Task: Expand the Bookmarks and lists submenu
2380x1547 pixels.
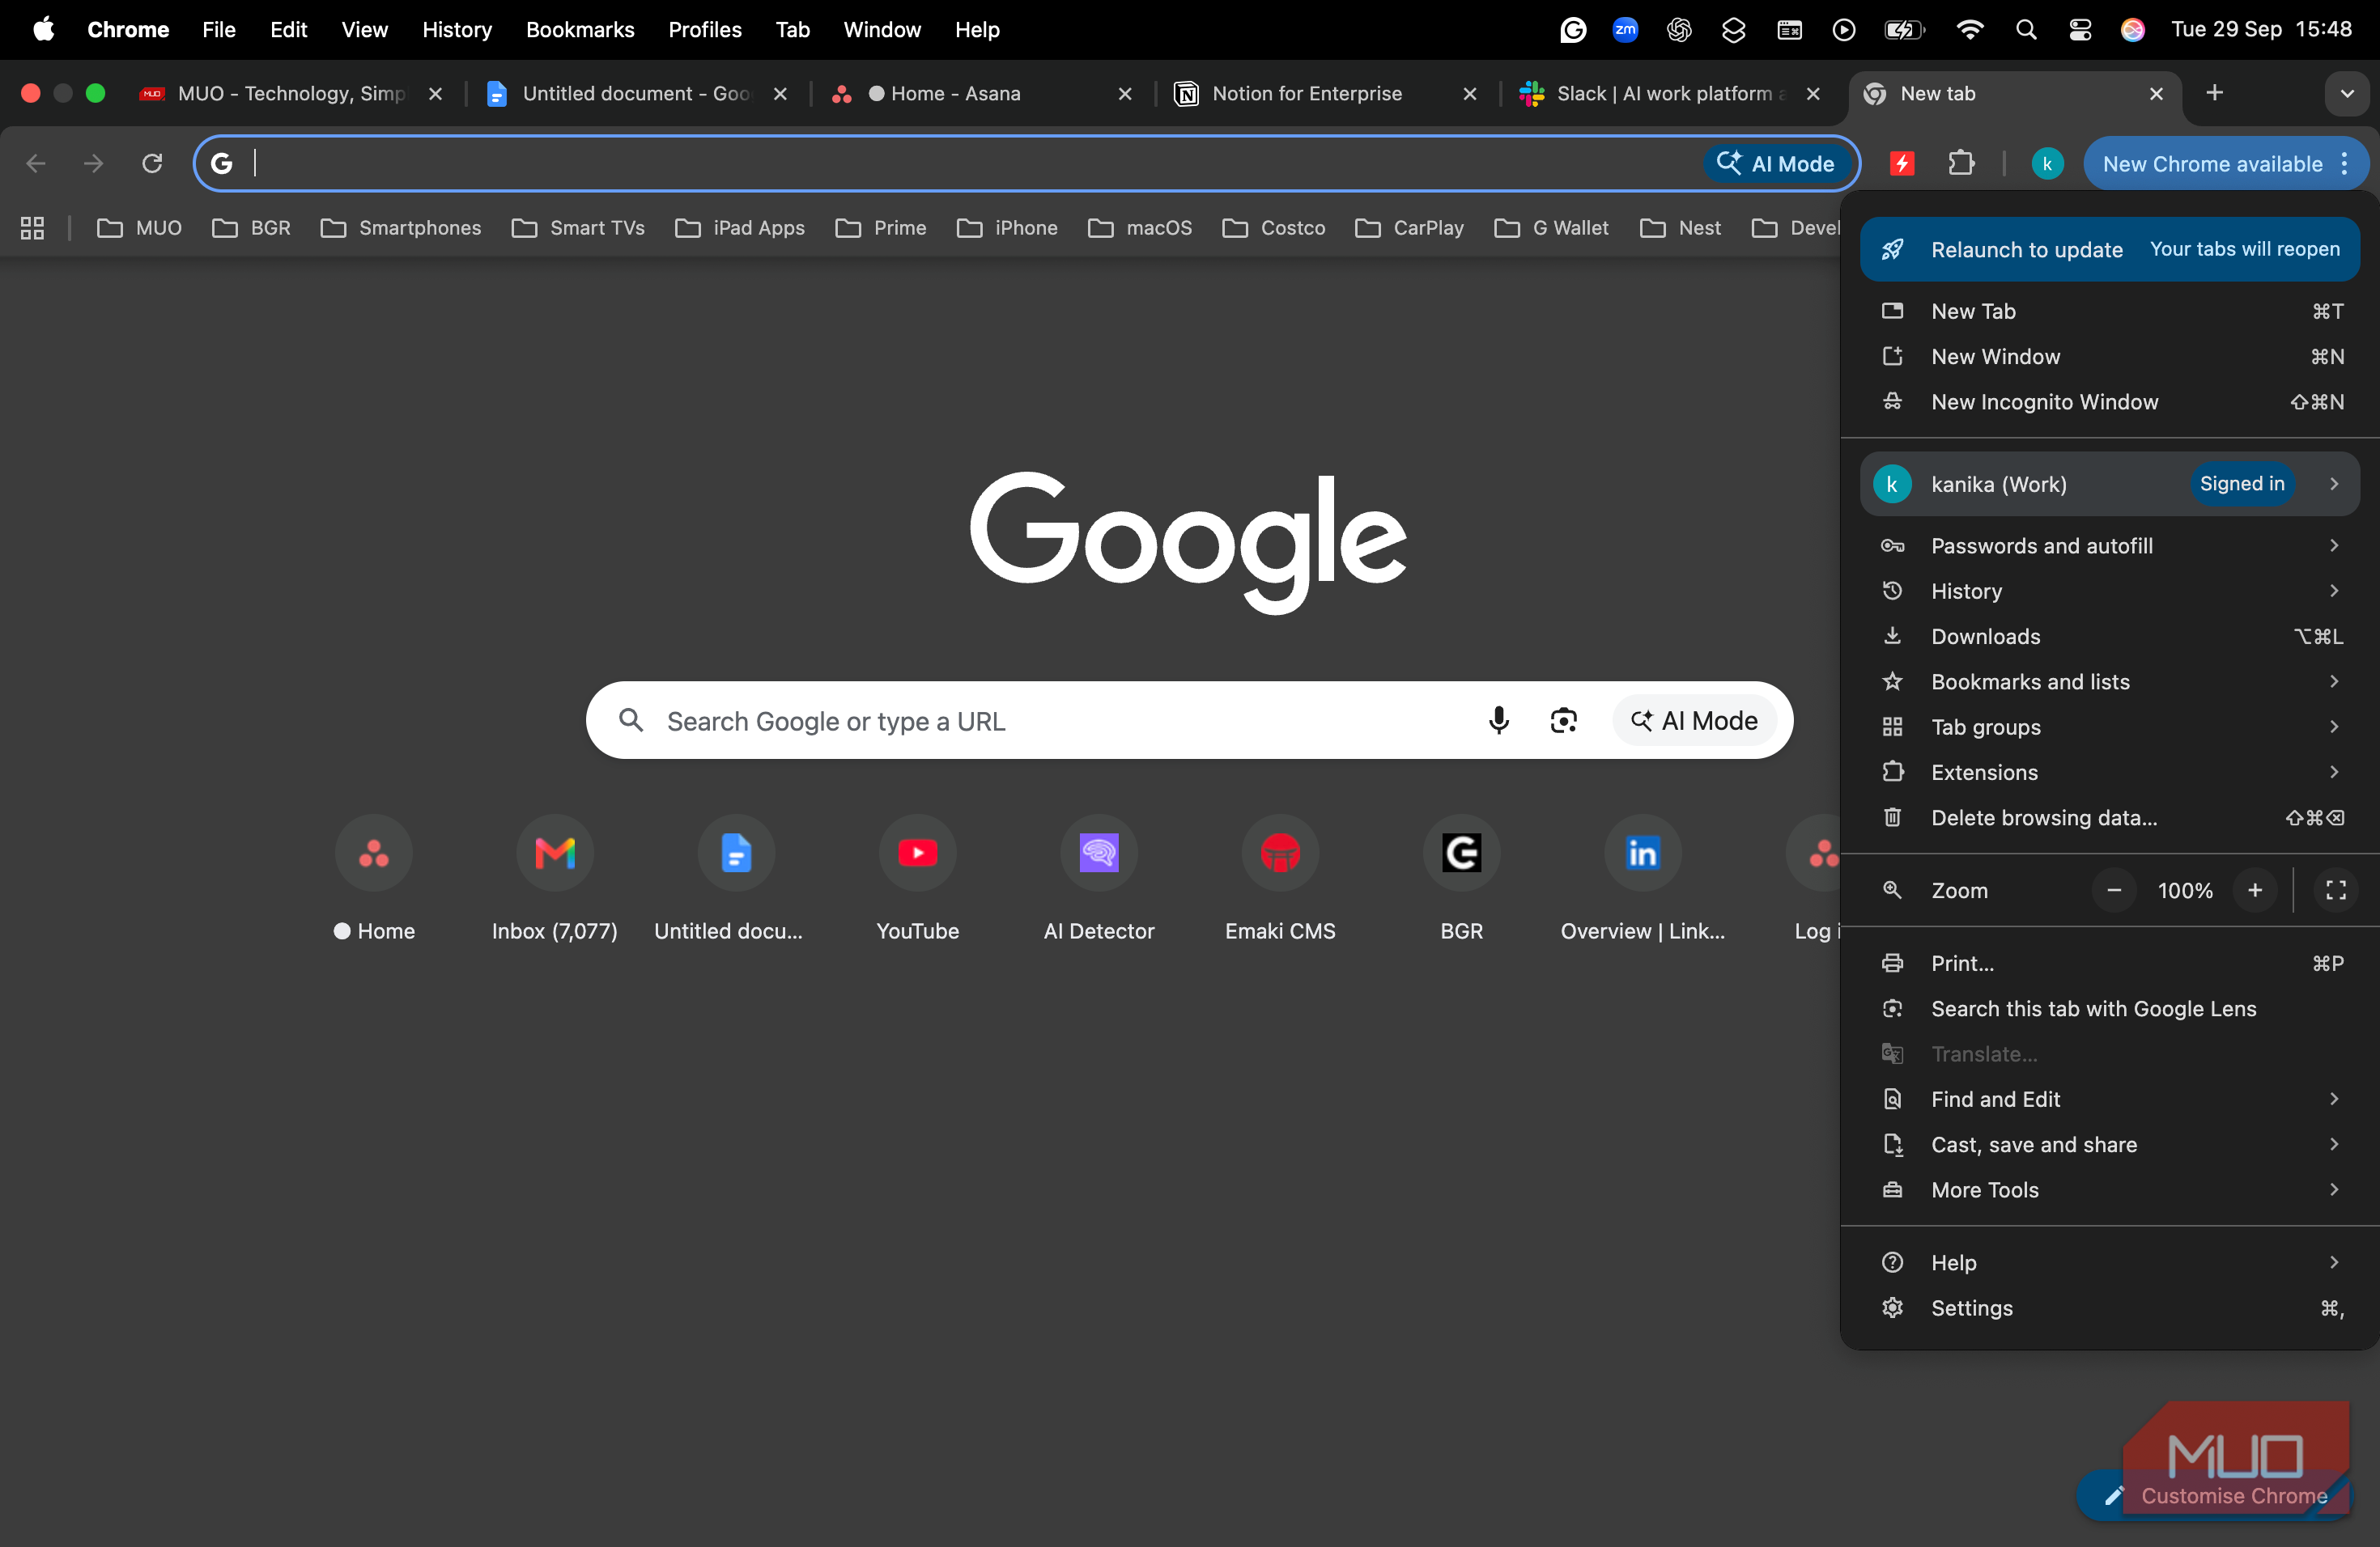Action: point(2110,681)
